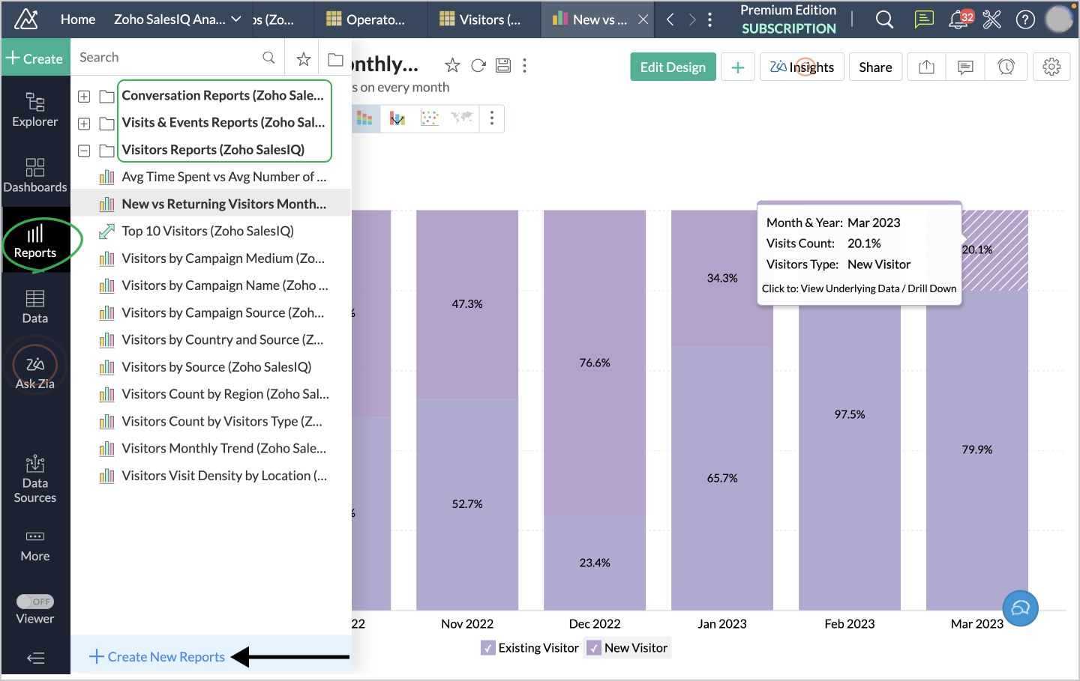Collapse the Visitors Reports folder

coord(84,151)
